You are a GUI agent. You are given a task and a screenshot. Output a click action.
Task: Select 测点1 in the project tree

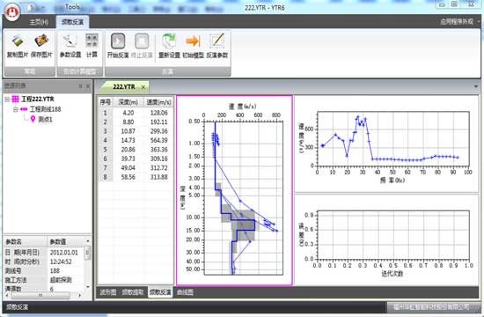[45, 119]
